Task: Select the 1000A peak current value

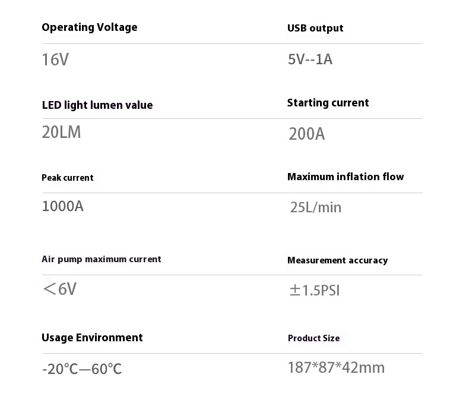Action: (63, 206)
